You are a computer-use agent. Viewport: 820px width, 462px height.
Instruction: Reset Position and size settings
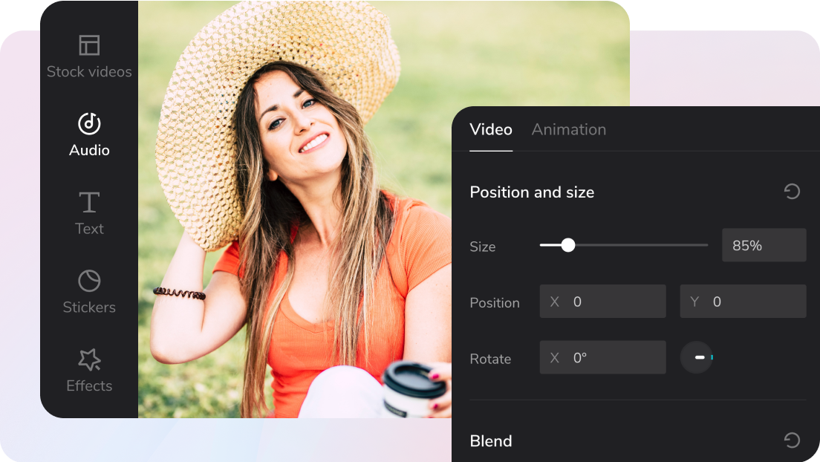(793, 192)
